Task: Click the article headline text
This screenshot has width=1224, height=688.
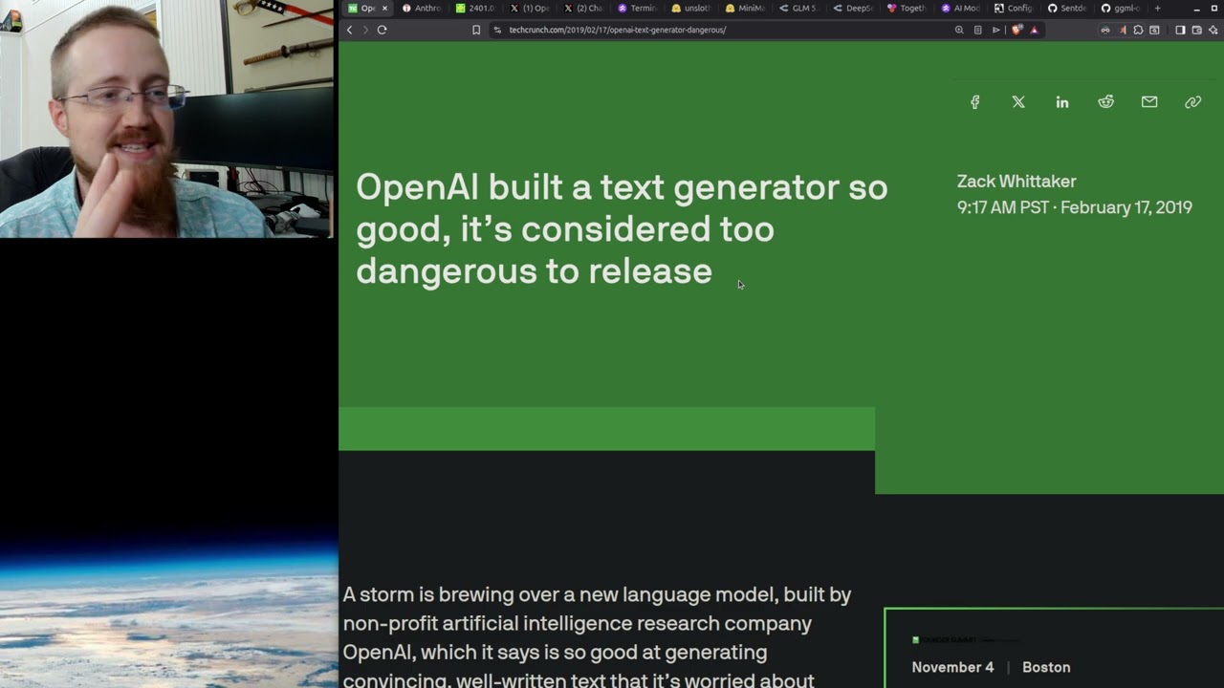Action: 622,229
